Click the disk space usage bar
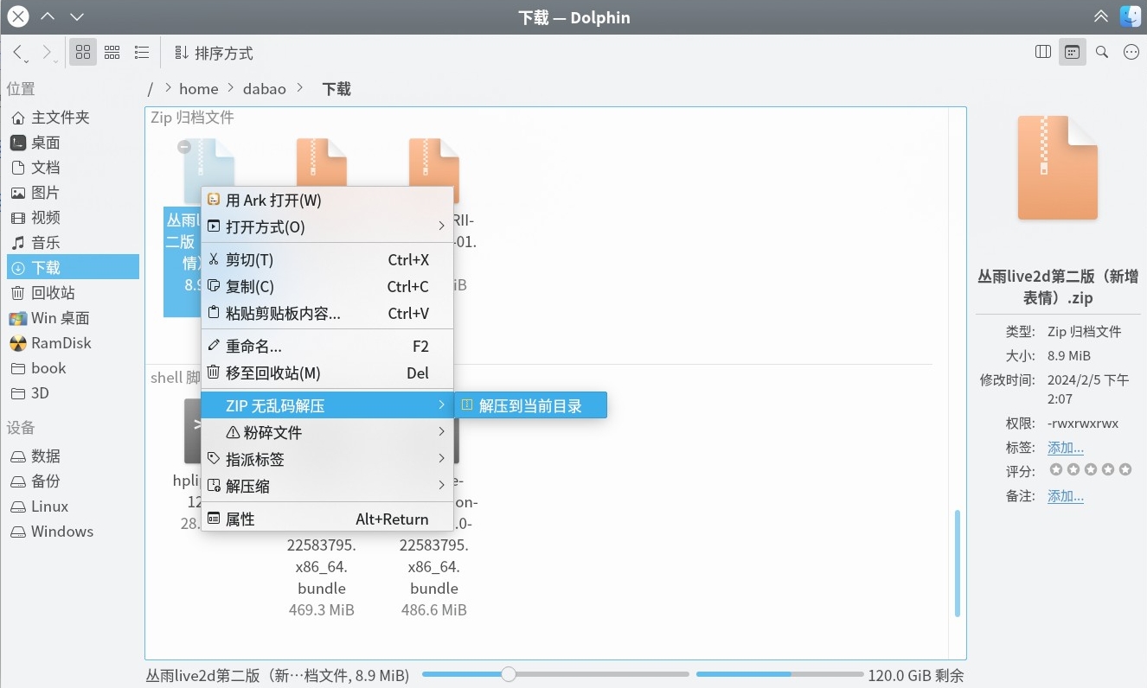Viewport: 1147px width, 688px height. 779,674
